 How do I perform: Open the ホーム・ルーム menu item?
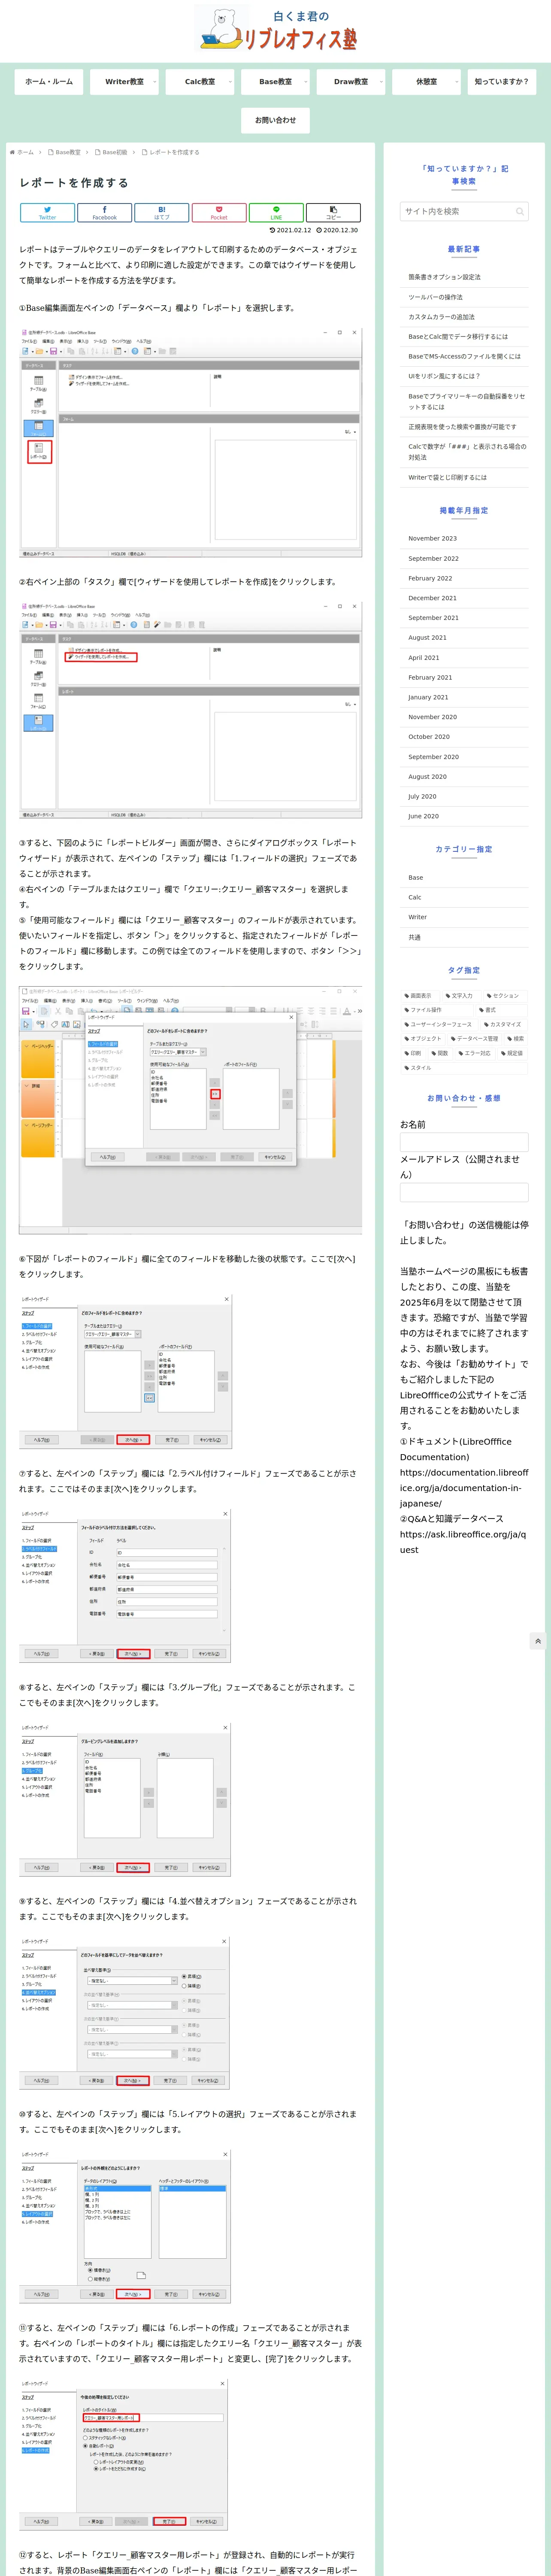pyautogui.click(x=49, y=82)
